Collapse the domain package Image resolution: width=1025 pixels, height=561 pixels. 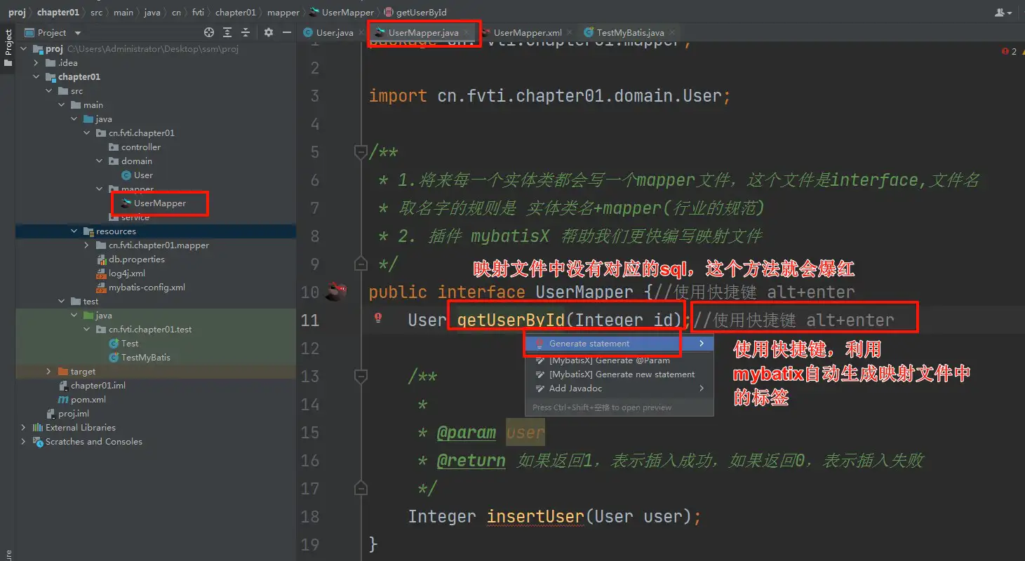tap(99, 161)
